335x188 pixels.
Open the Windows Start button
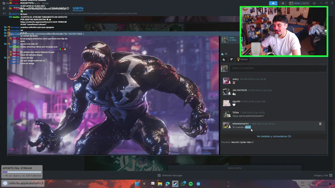coord(137,184)
